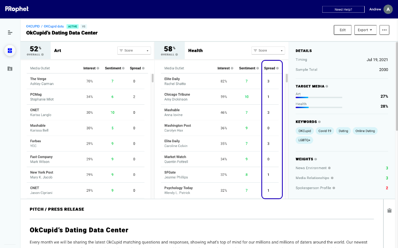Screen dimensions: 398x248
Task: Show info for Media Relationships weight
Action: [x=332, y=178]
